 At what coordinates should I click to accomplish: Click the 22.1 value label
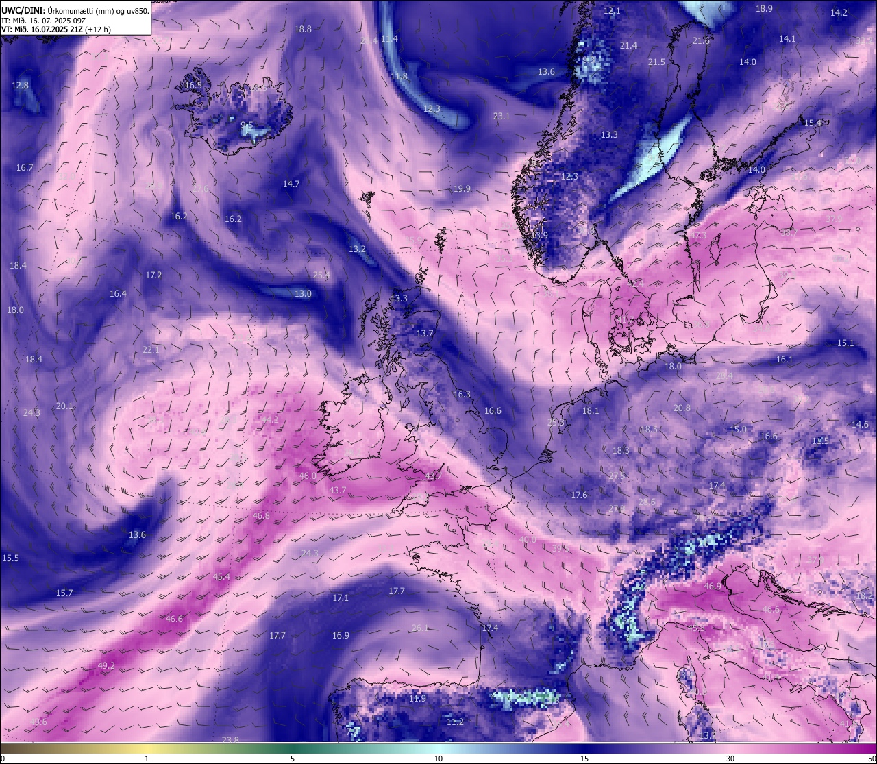coord(151,350)
